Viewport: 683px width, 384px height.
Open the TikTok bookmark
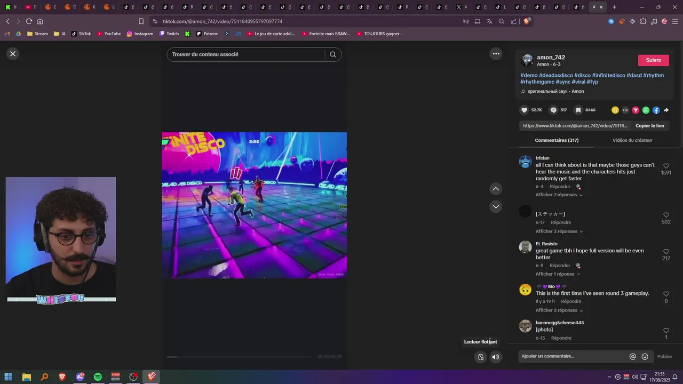[x=81, y=34]
